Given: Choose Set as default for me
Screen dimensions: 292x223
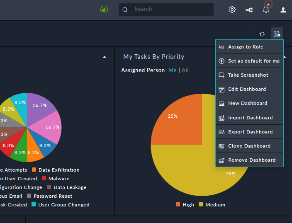Looking at the screenshot, I should click(x=253, y=61).
